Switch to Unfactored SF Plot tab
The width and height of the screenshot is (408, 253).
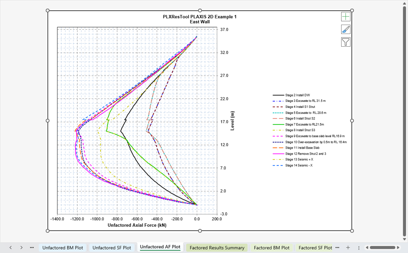point(112,248)
